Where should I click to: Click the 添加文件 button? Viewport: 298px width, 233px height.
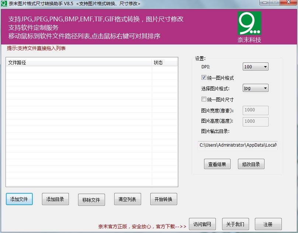tap(19, 199)
